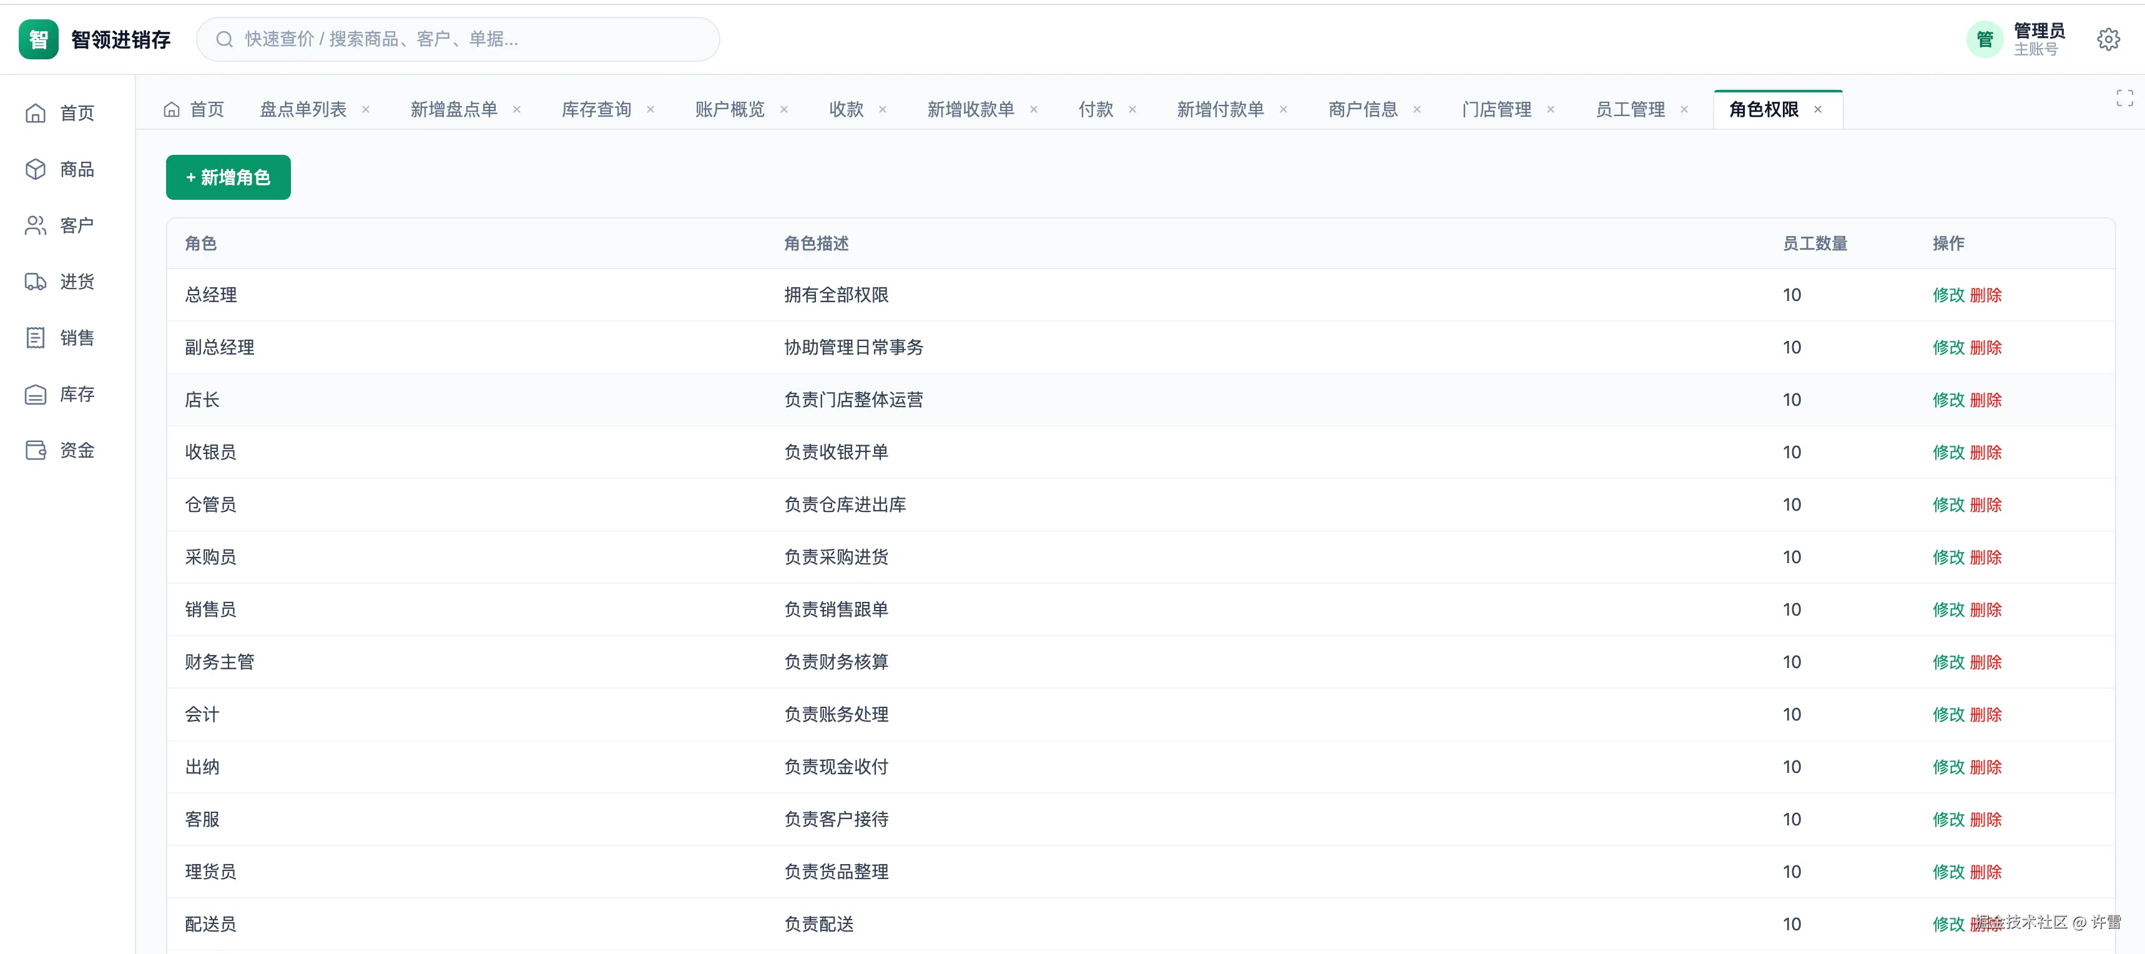
Task: Click the 新增角色 button
Action: pyautogui.click(x=228, y=177)
